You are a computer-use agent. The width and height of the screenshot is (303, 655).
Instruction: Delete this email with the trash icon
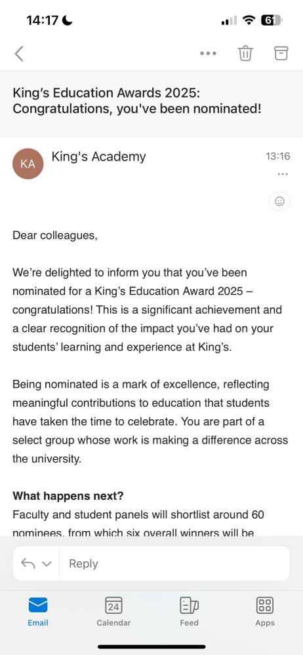(245, 54)
